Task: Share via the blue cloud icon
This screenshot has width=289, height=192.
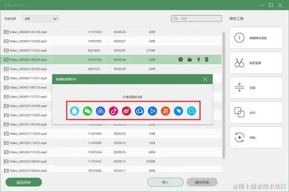Action: click(x=140, y=111)
